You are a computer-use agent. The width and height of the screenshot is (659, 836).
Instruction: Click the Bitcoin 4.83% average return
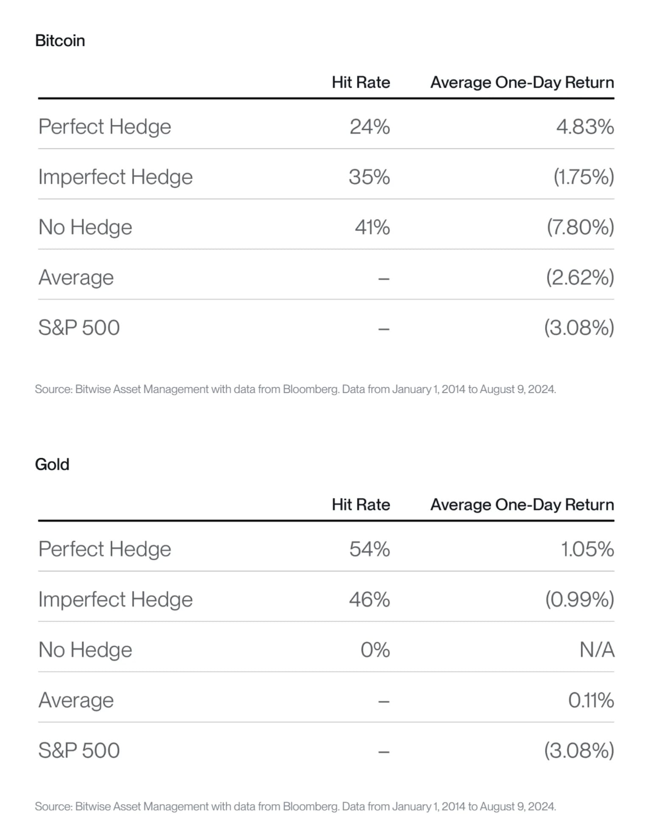(x=585, y=126)
